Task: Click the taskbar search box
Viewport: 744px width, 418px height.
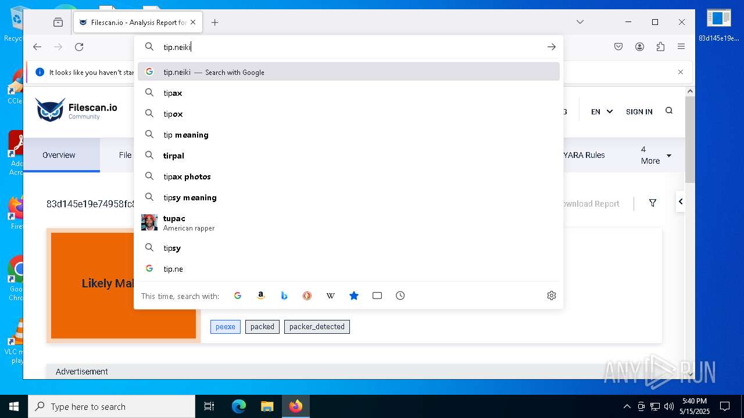Action: (x=112, y=406)
